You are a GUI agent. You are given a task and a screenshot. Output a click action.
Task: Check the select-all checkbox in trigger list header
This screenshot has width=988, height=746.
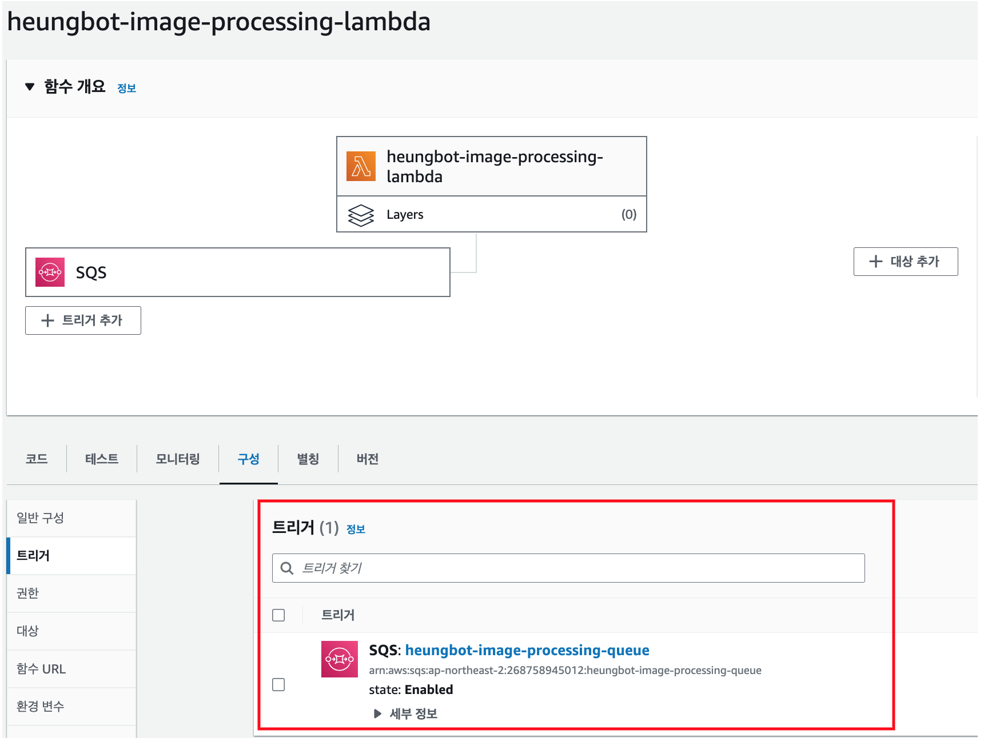278,615
